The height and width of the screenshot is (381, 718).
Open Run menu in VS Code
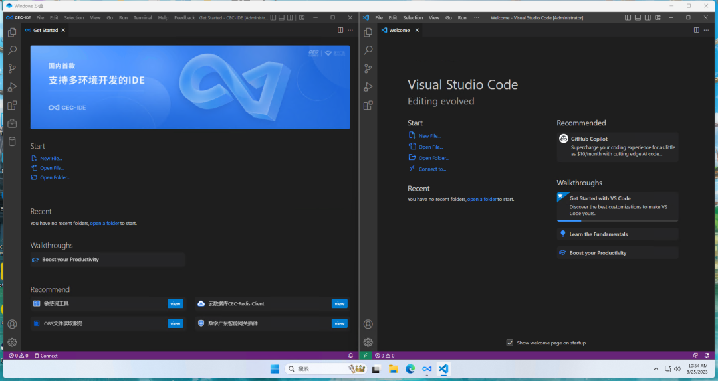(x=462, y=17)
